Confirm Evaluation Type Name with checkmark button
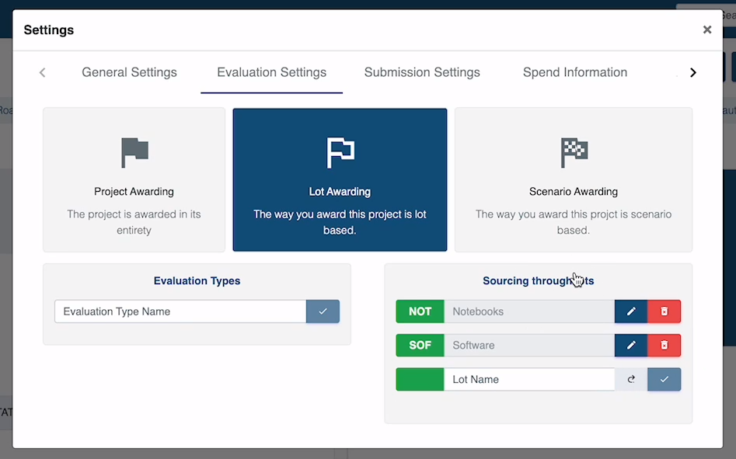 (323, 311)
